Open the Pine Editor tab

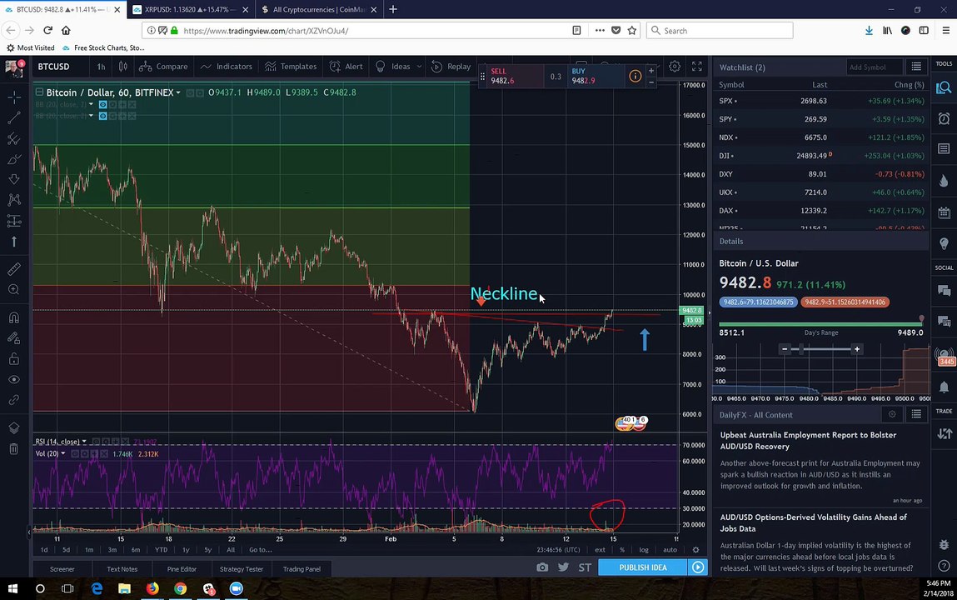(x=182, y=569)
